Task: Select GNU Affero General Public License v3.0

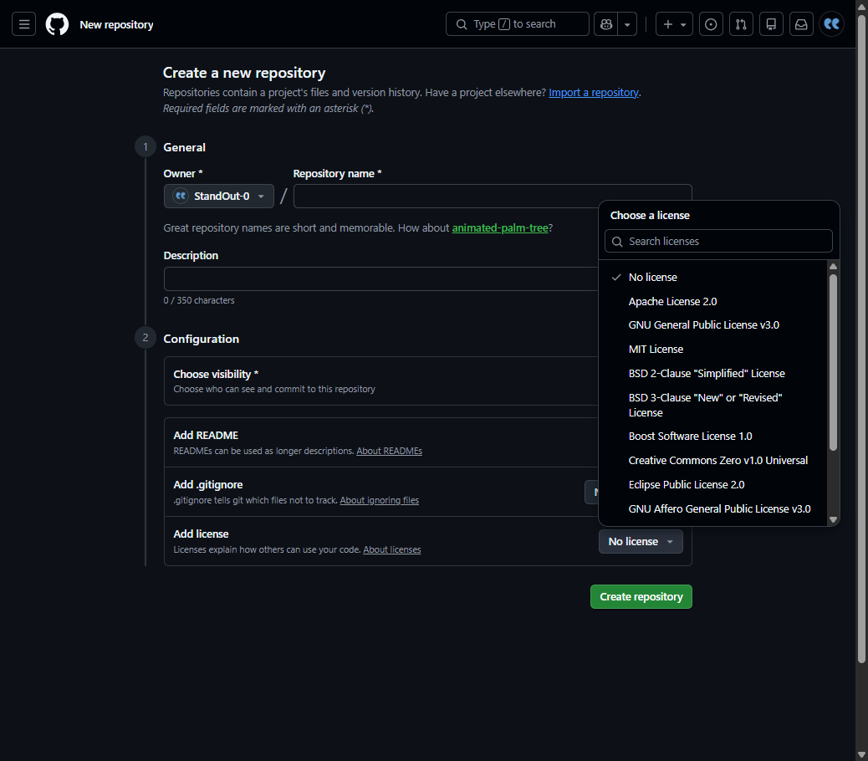Action: click(x=713, y=509)
